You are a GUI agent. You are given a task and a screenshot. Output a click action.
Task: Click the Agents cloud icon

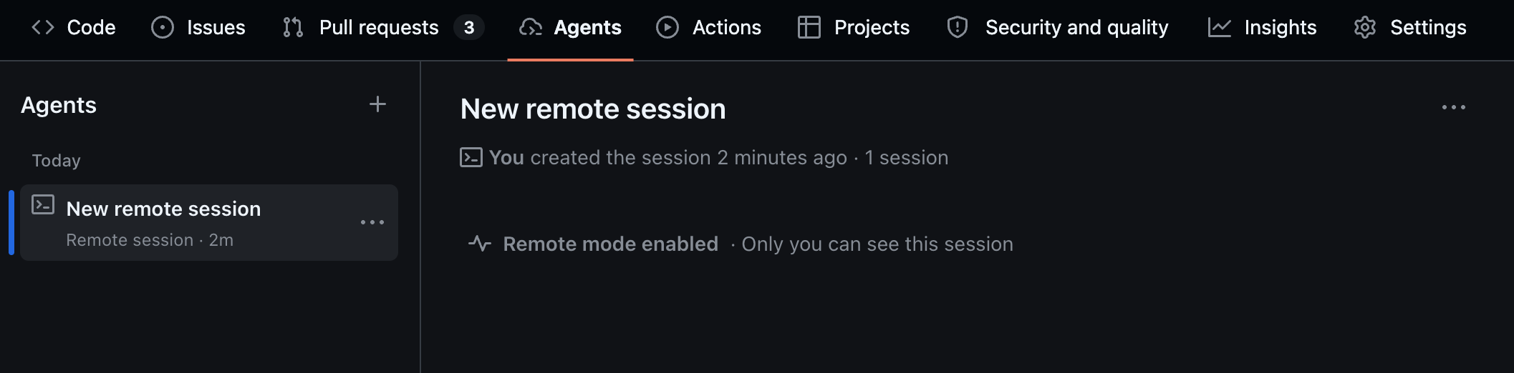[x=531, y=27]
